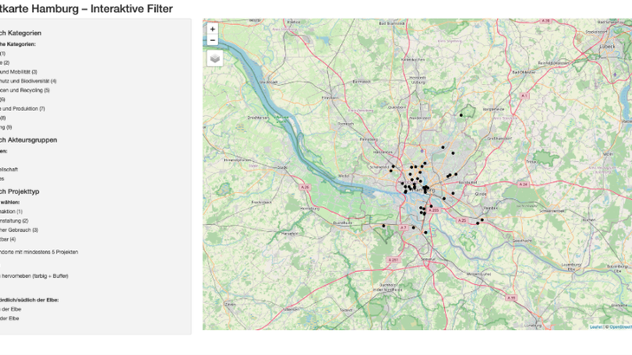Toggle the 'und Mobilität (3)' category option
The height and width of the screenshot is (355, 632).
pyautogui.click(x=18, y=72)
